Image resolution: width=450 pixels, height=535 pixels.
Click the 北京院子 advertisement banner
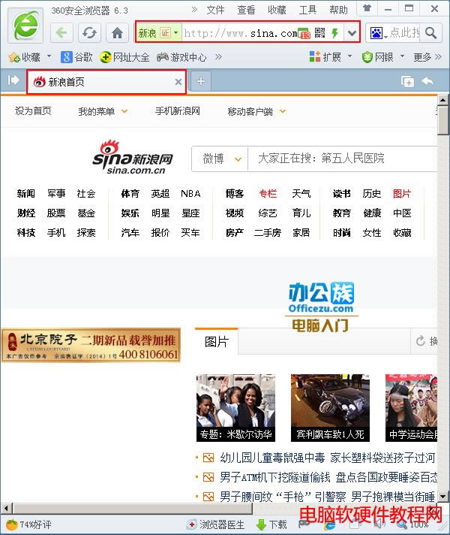(x=91, y=345)
